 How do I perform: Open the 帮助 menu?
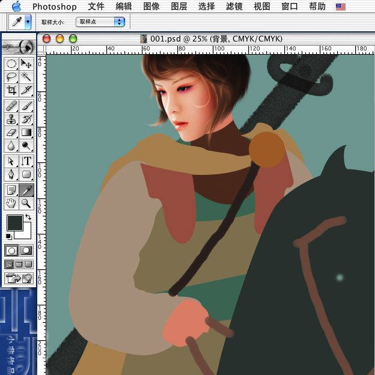317,7
